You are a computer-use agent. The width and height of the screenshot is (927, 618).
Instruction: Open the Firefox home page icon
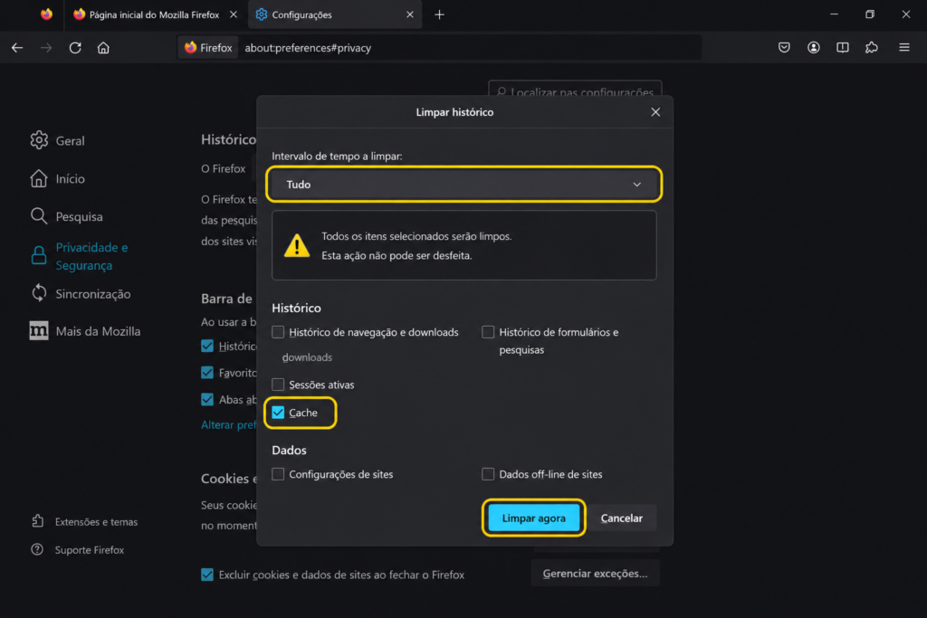(x=103, y=48)
